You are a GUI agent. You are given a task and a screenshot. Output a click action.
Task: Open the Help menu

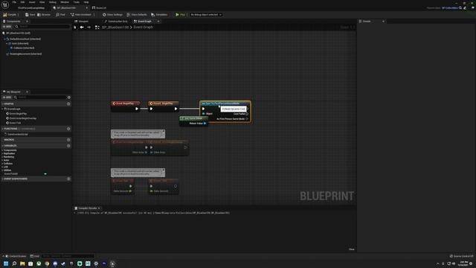tap(86, 2)
